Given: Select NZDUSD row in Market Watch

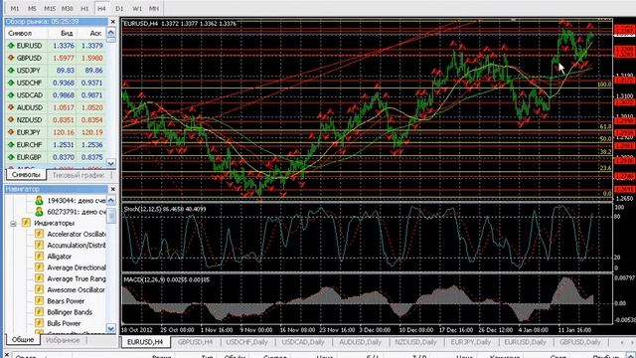Looking at the screenshot, I should [56, 119].
